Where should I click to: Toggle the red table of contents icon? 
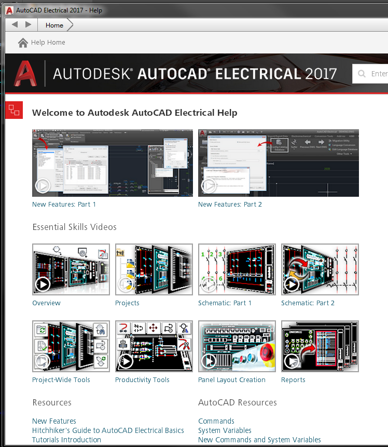click(x=14, y=110)
